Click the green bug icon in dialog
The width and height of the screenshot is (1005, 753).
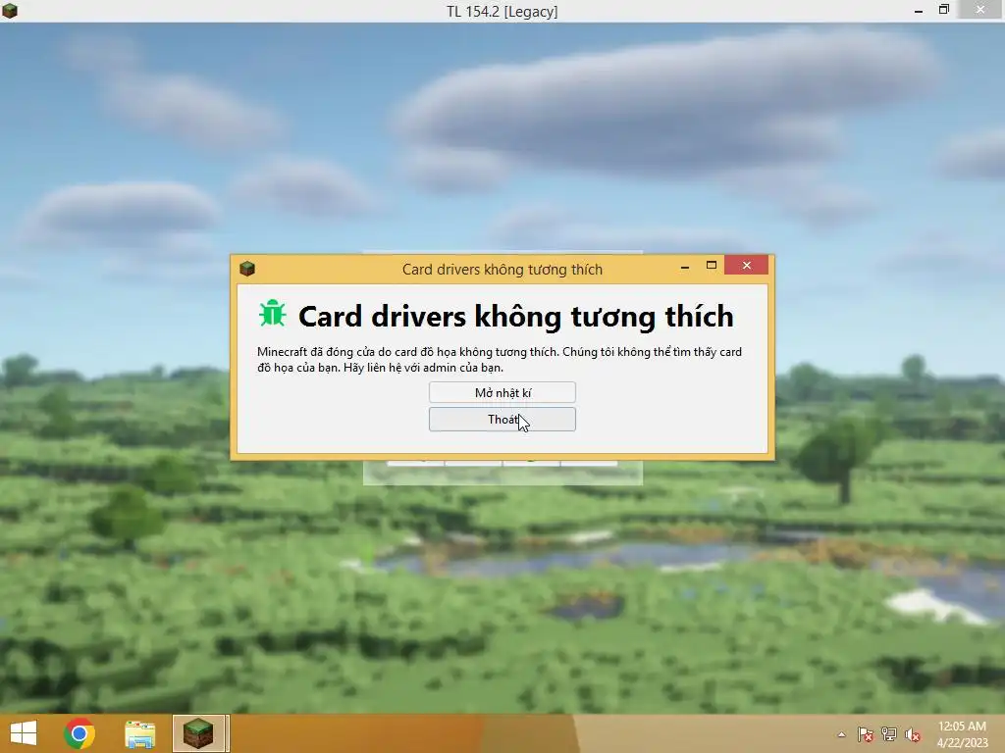(273, 314)
